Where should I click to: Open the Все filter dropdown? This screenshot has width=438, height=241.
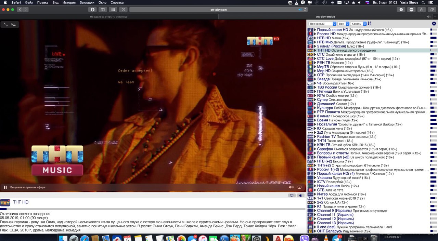[343, 24]
